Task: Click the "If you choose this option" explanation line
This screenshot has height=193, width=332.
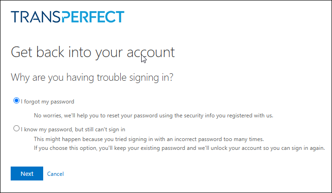Action: (180, 148)
